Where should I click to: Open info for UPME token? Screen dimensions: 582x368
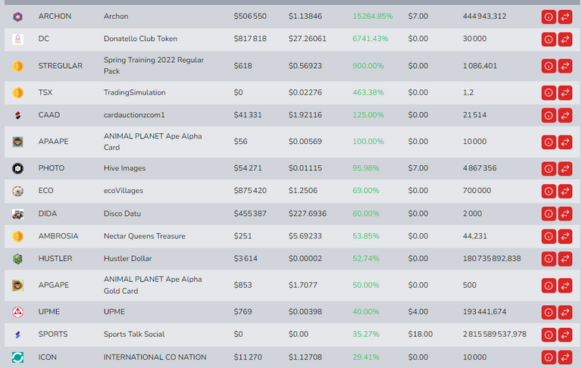point(549,313)
